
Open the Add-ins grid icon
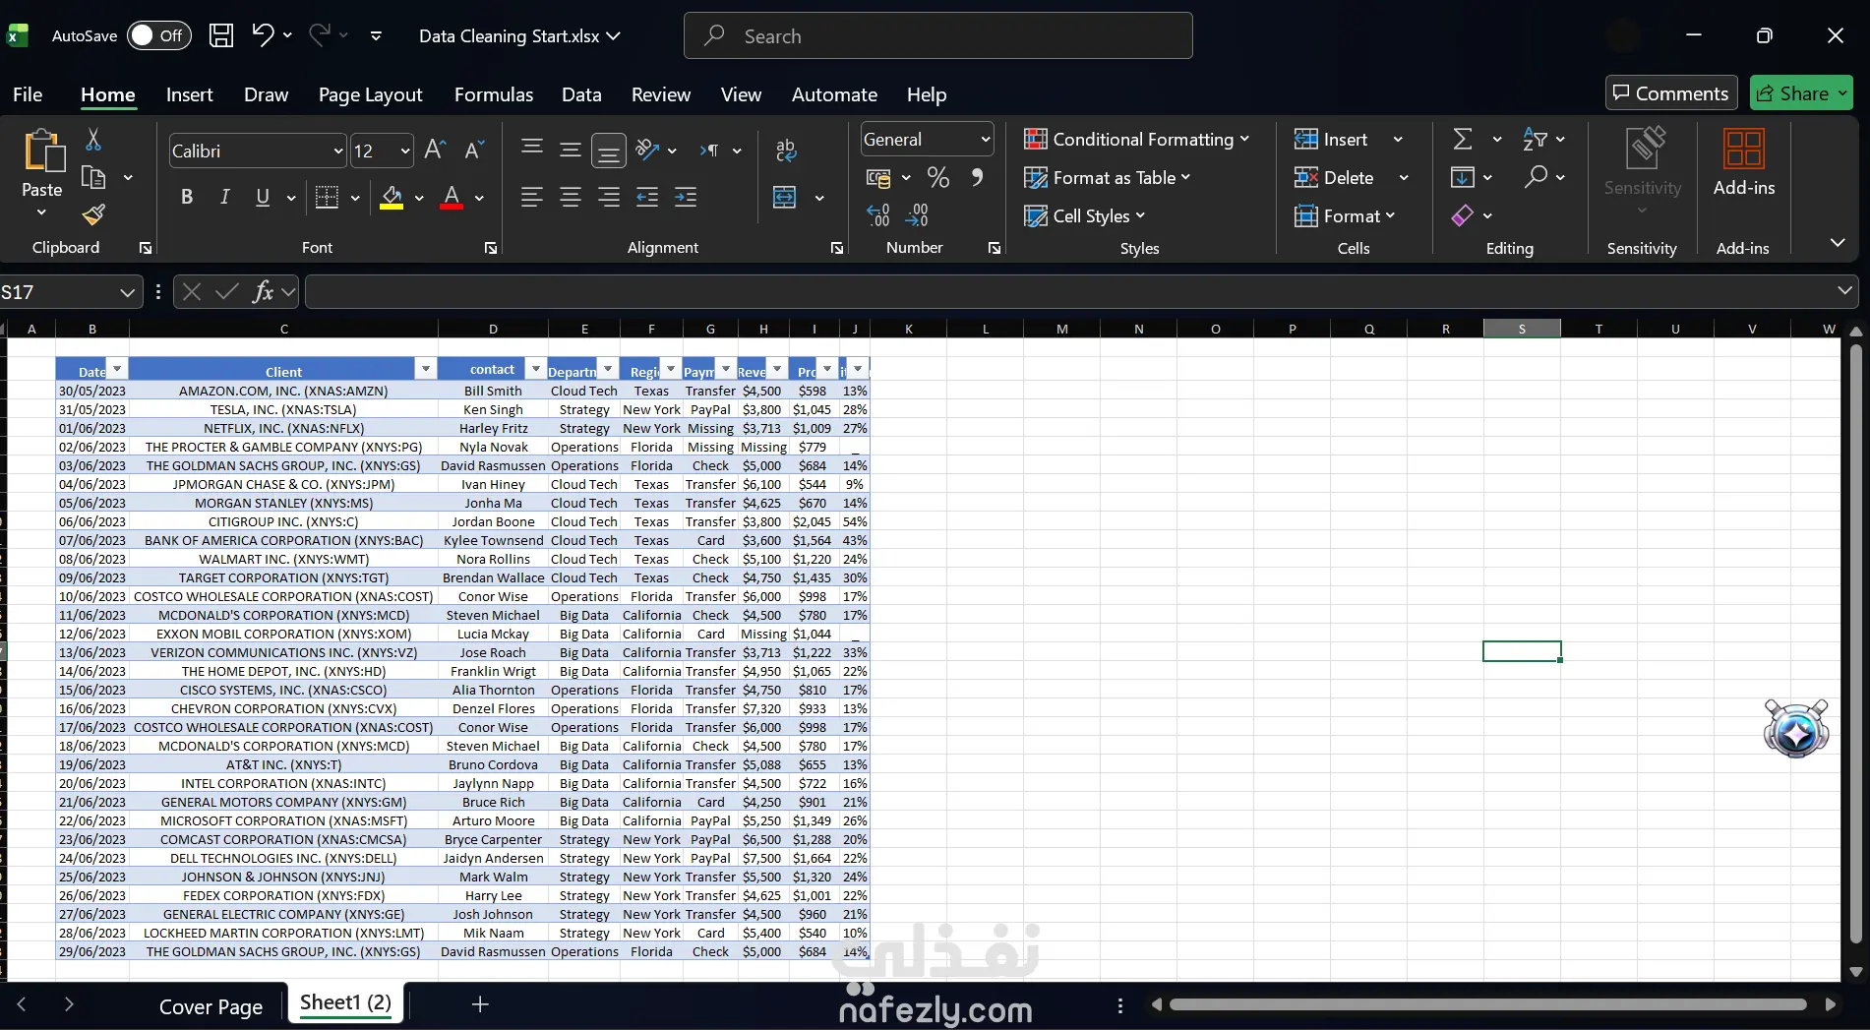coord(1744,150)
